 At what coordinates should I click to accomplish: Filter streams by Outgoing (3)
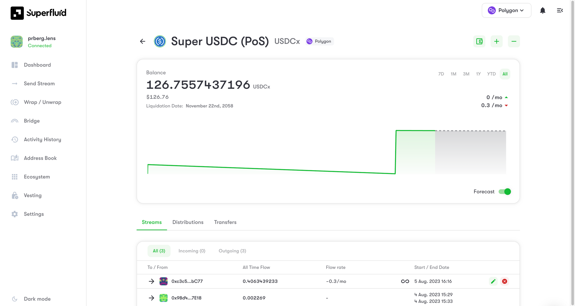pyautogui.click(x=232, y=251)
